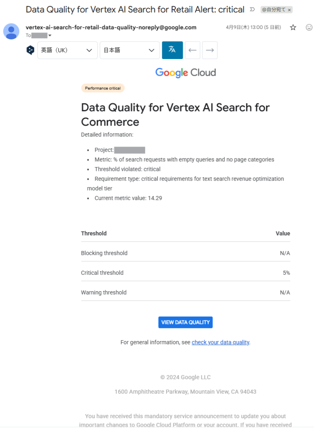
Task: Click the © 2024 Google LLC text
Action: click(185, 377)
